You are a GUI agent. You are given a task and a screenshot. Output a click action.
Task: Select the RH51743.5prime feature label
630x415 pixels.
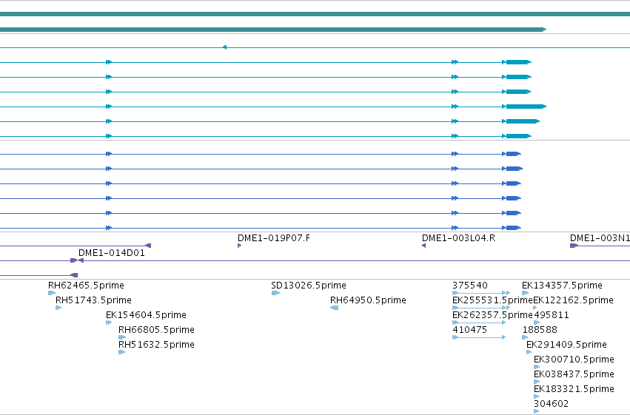[93, 300]
